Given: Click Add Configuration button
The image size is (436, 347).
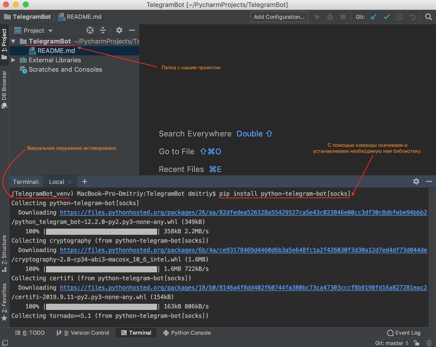Looking at the screenshot, I should click(279, 17).
